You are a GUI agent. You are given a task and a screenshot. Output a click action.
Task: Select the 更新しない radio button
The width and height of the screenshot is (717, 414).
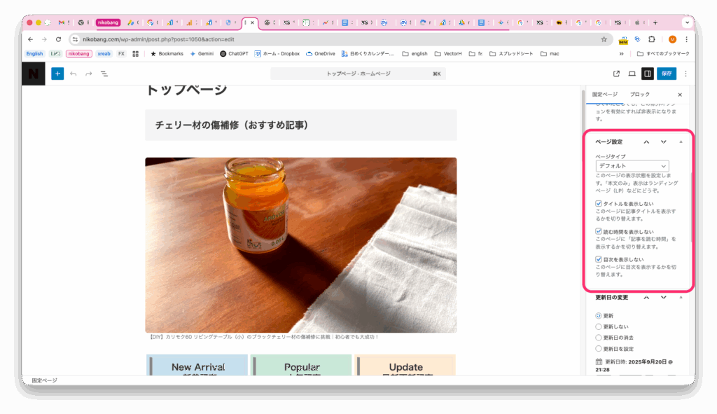click(x=599, y=326)
